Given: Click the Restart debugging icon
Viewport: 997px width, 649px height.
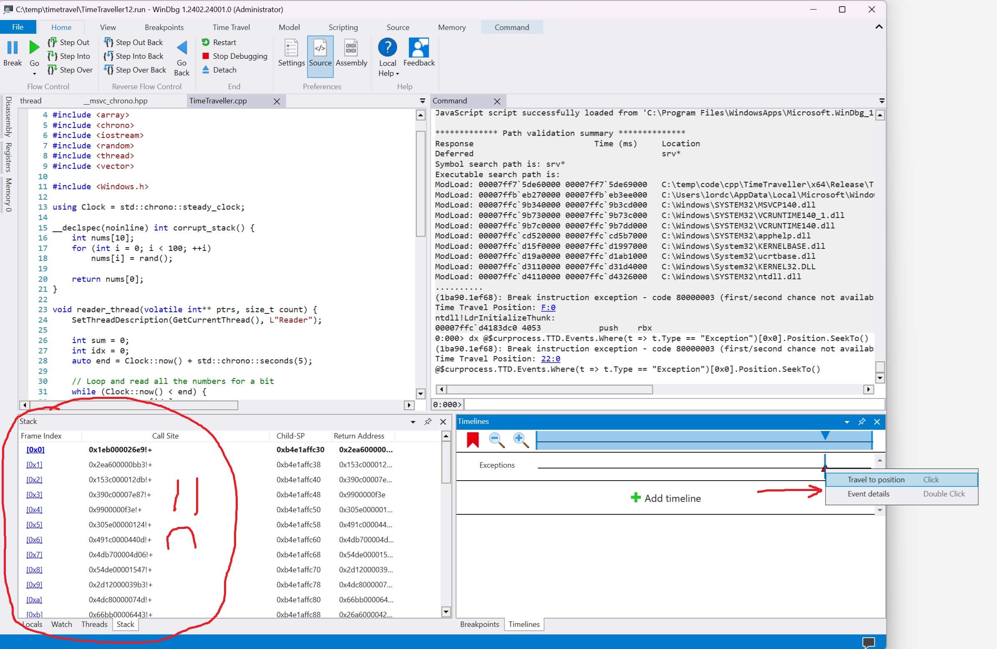Looking at the screenshot, I should [x=205, y=42].
